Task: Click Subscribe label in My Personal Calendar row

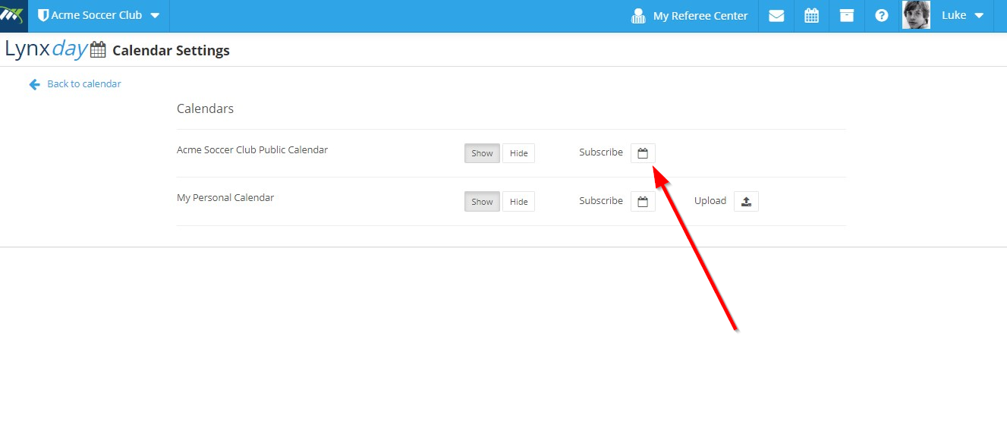Action: click(601, 201)
